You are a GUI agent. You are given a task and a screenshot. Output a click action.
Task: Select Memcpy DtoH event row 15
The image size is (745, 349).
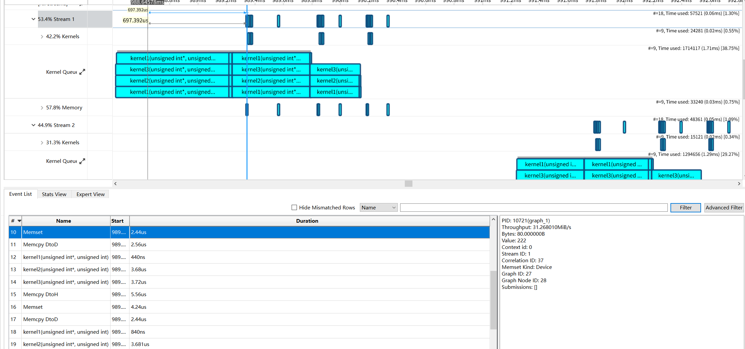249,294
